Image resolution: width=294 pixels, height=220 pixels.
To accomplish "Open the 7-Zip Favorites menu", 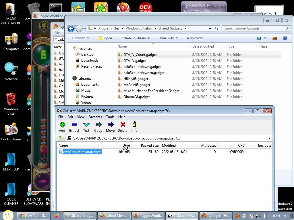I will click(x=95, y=117).
